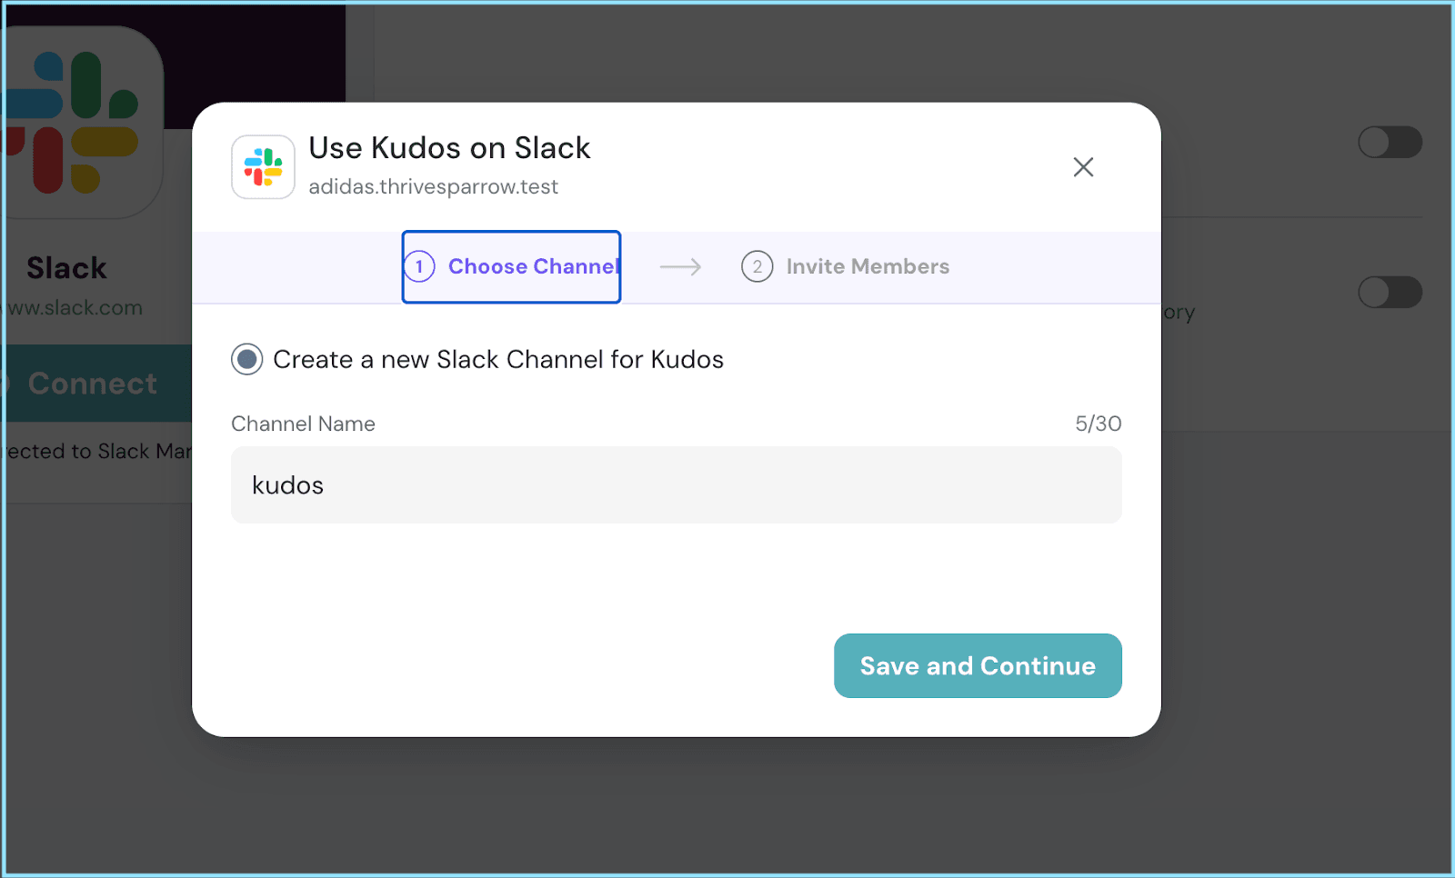Select the Create a new Slack Channel radio button
Viewport: 1455px width, 878px height.
coord(247,360)
